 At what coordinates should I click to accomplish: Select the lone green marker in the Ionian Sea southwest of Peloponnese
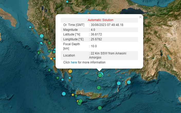point(49,70)
